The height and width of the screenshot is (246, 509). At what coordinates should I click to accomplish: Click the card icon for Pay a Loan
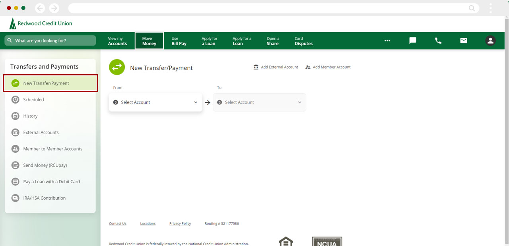15,182
